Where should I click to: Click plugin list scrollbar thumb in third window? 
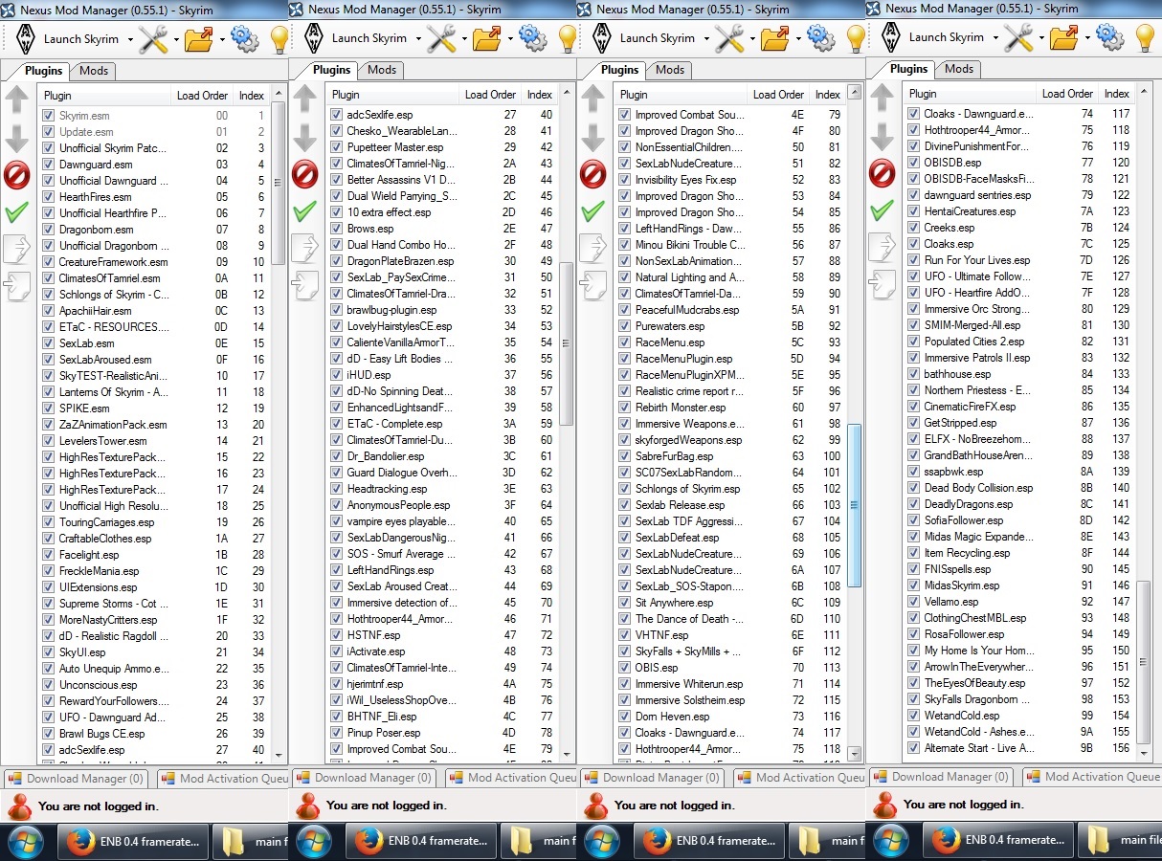[855, 504]
